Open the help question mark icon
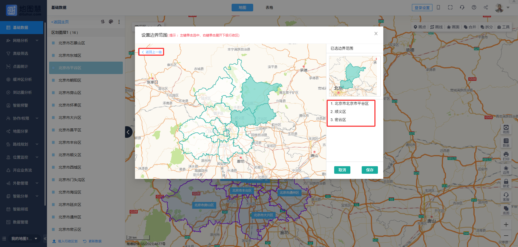The image size is (518, 247). (474, 8)
